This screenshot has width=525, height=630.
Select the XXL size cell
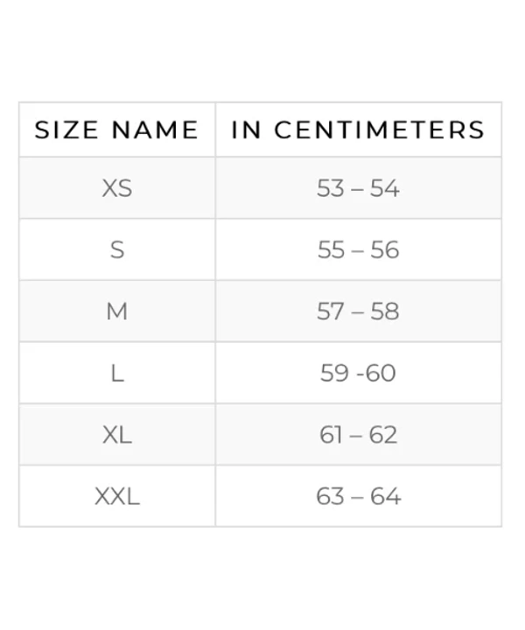117,497
